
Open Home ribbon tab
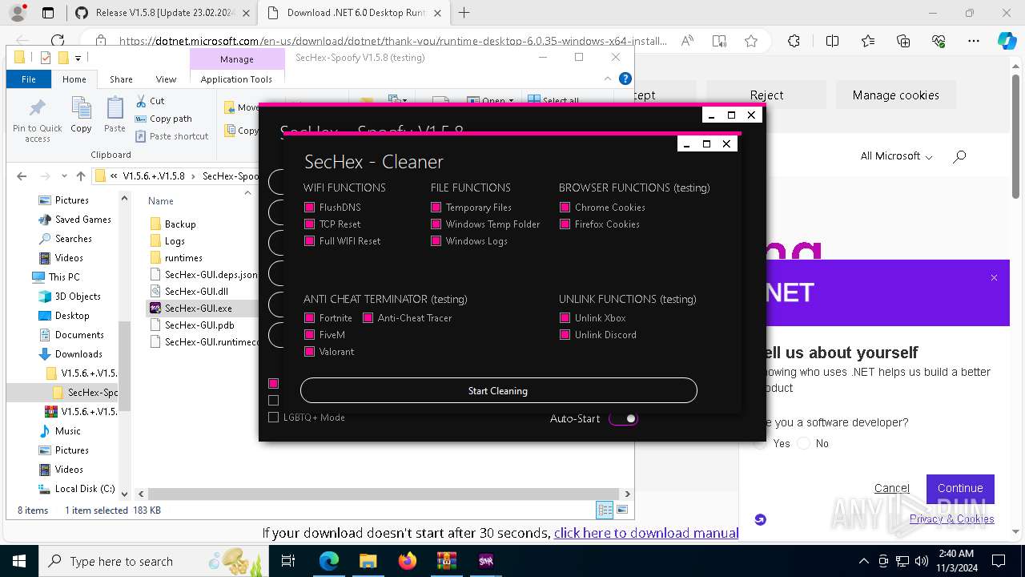74,79
